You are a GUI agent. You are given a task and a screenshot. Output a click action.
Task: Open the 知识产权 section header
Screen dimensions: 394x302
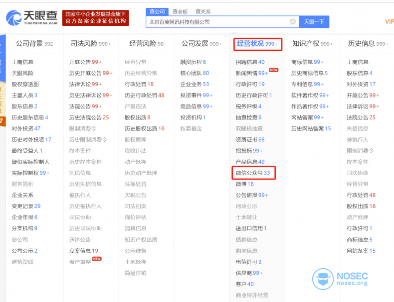point(313,44)
